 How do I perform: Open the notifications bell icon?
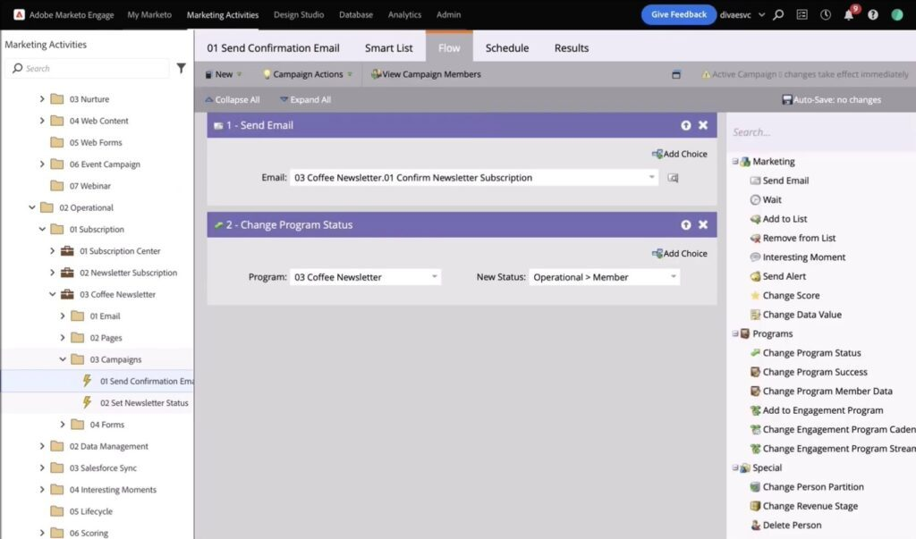coord(848,14)
